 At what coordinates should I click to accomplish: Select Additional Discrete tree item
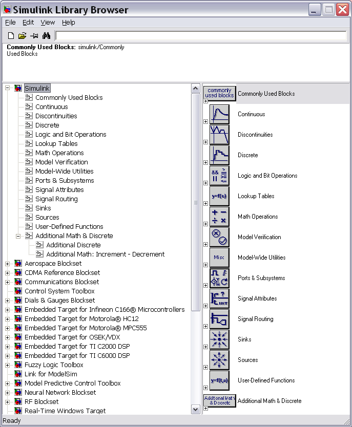point(73,245)
